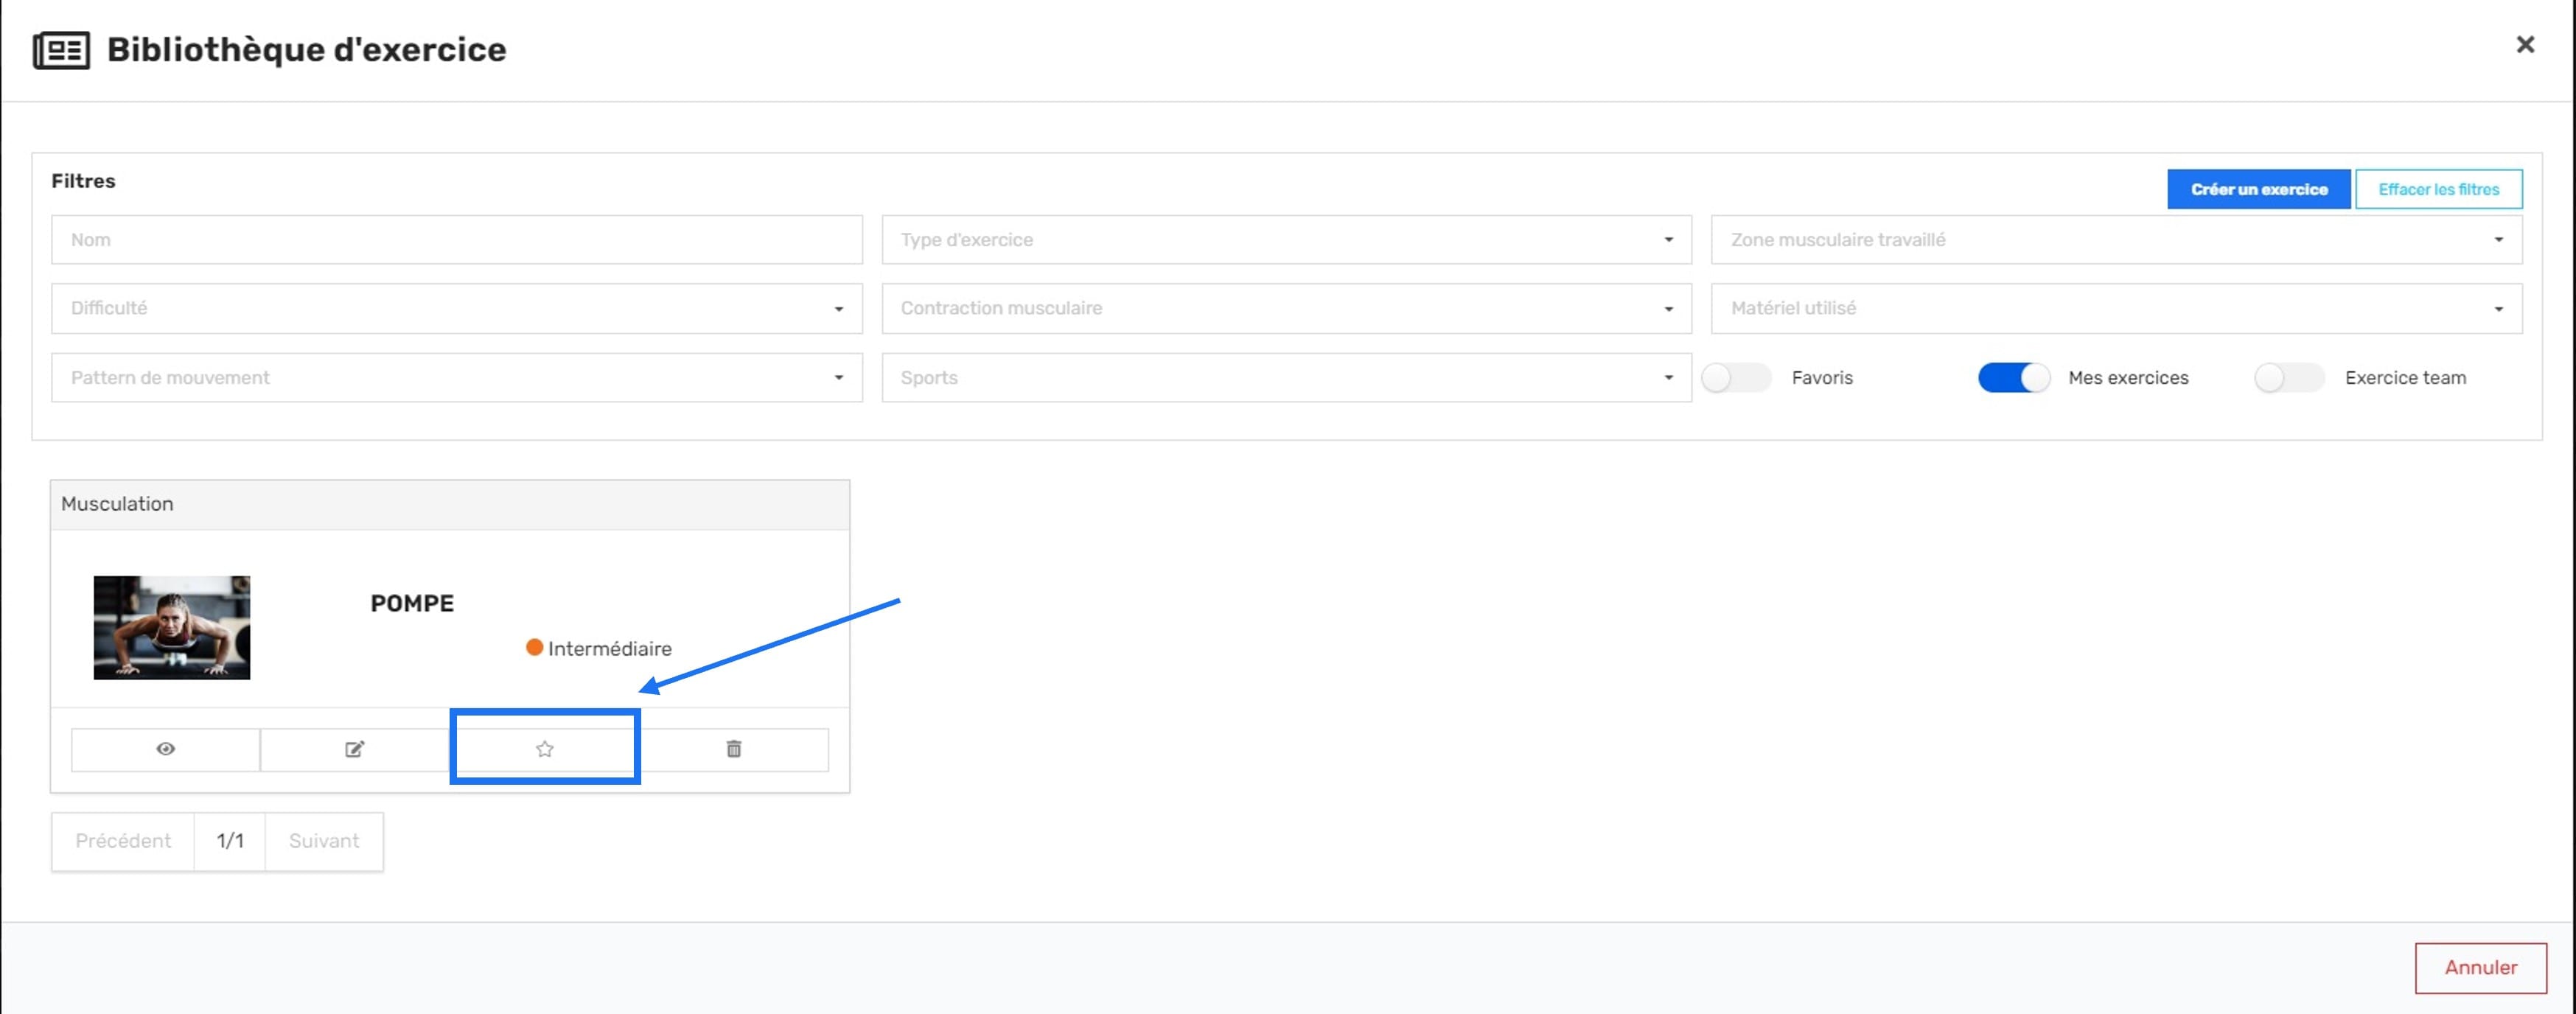This screenshot has width=2576, height=1014.
Task: Open the Pattern de mouvement dropdown
Action: (457, 378)
